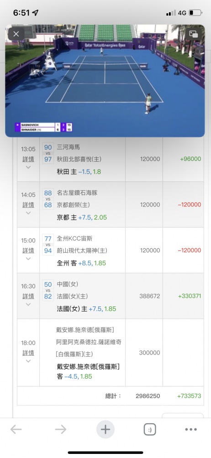Select team name 蔚山現代太陽神(主)
The image size is (211, 458).
(x=82, y=251)
